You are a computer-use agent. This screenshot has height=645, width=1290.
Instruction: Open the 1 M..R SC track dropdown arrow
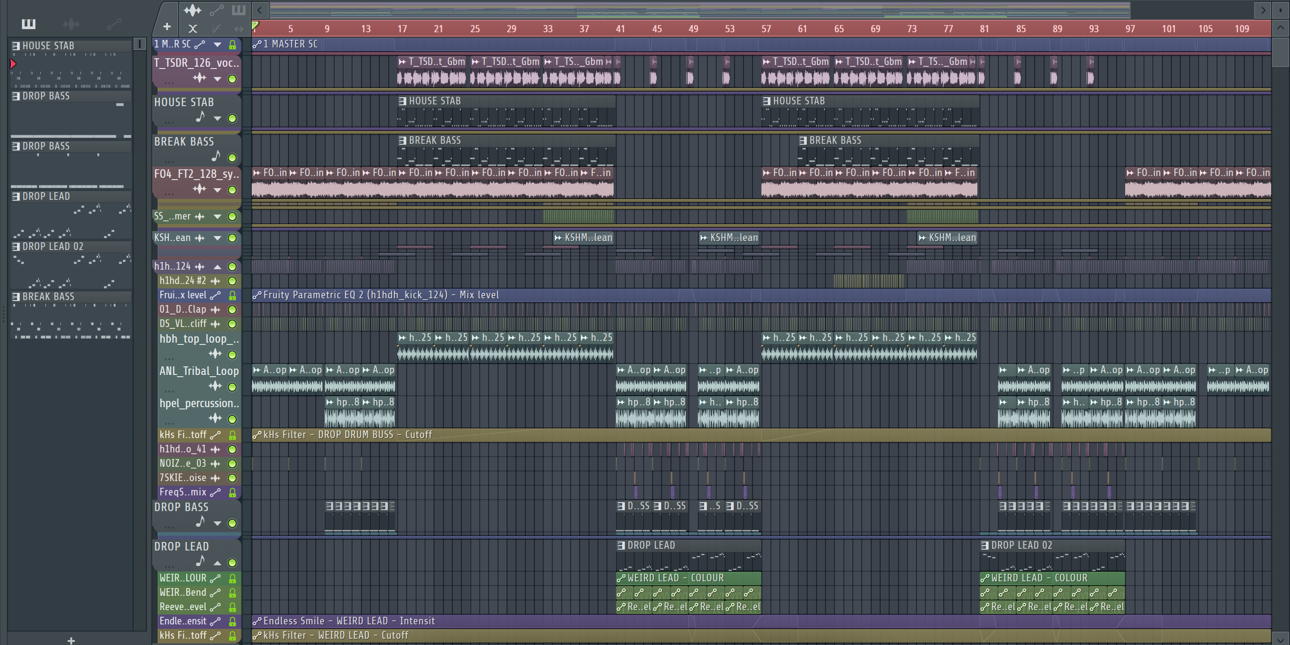(217, 45)
